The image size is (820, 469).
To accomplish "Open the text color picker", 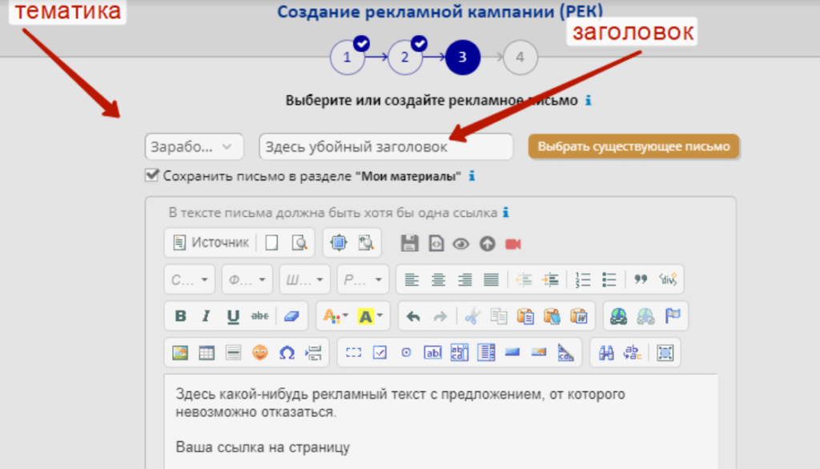I will pyautogui.click(x=336, y=316).
